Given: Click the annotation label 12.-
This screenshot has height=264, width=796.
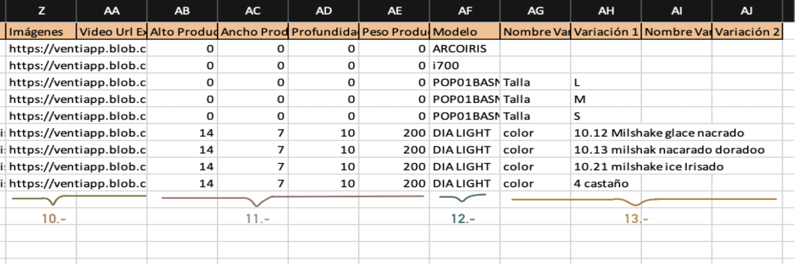Looking at the screenshot, I should pyautogui.click(x=463, y=219).
